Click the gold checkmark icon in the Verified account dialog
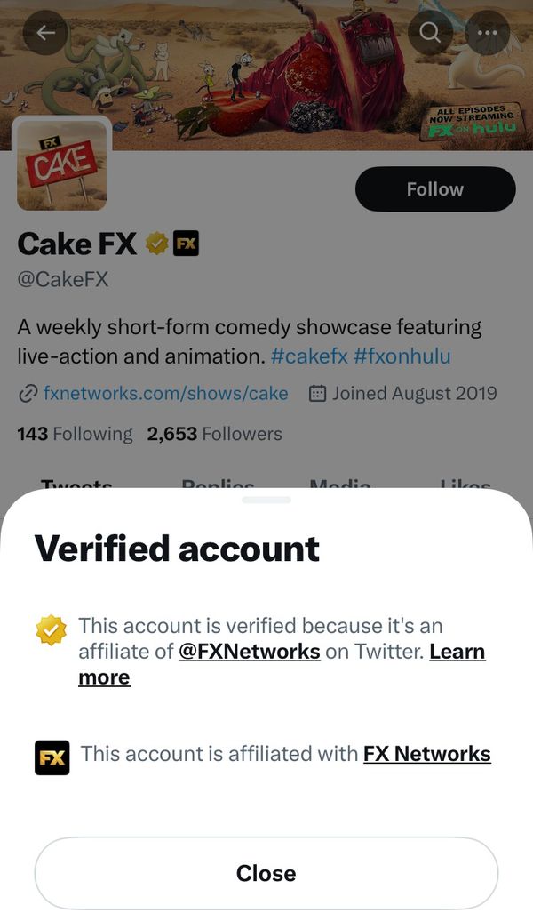 pyautogui.click(x=50, y=630)
